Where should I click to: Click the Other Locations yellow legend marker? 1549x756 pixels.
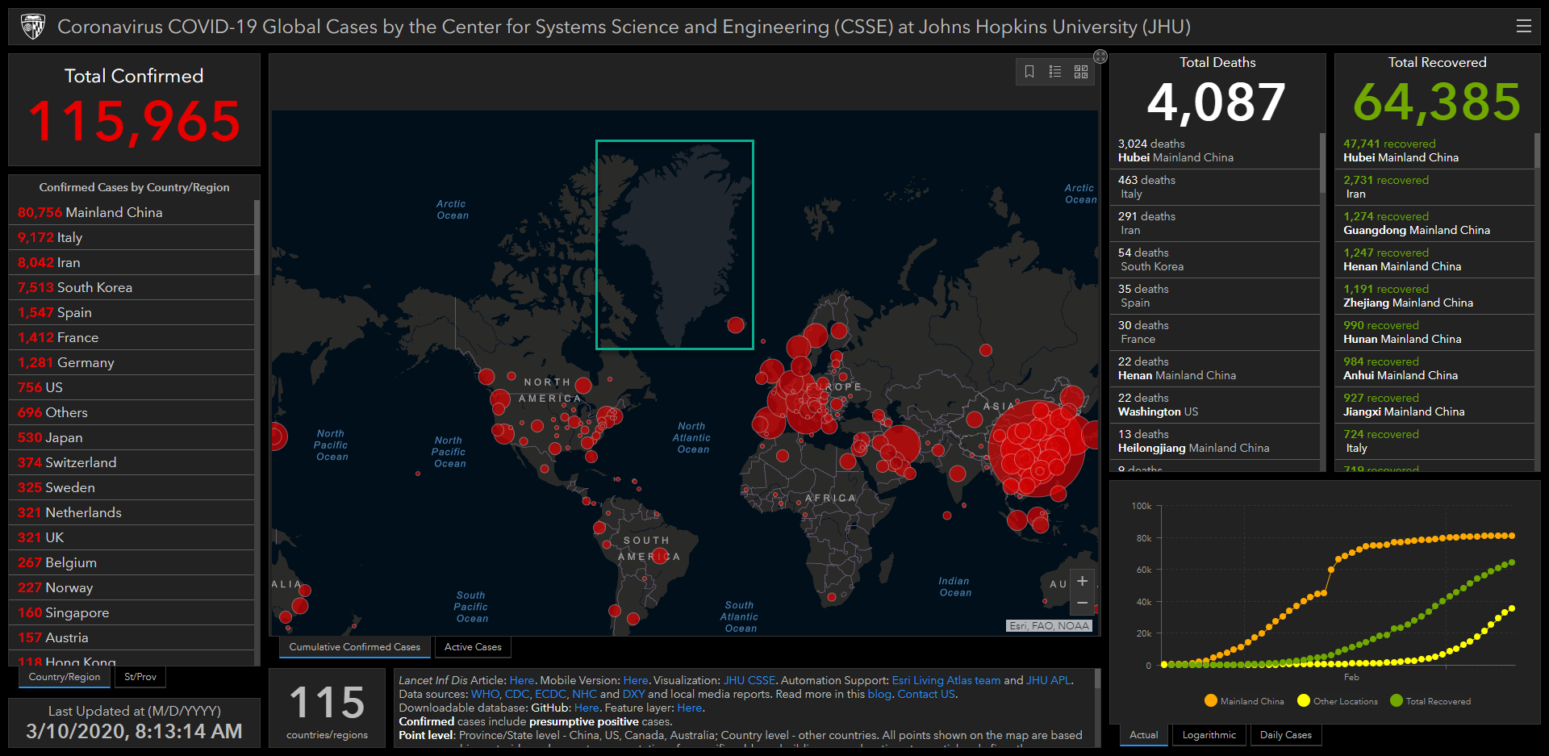[x=1303, y=700]
